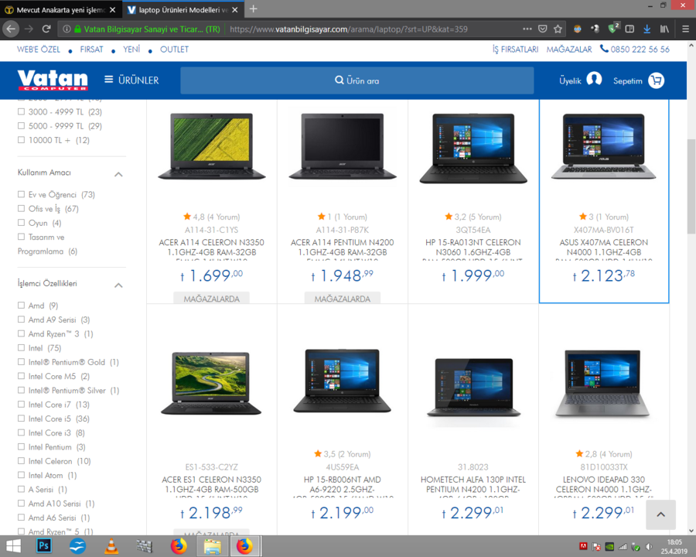Open the ACER ES1 CELERON laptop thumbnail
This screenshot has width=696, height=557.
(211, 383)
